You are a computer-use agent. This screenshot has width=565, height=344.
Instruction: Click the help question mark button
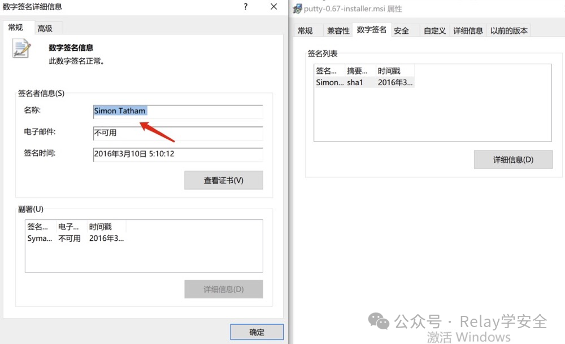pos(245,6)
